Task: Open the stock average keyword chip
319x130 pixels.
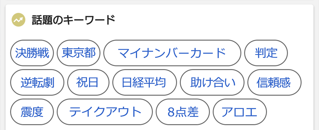Action: (x=145, y=82)
